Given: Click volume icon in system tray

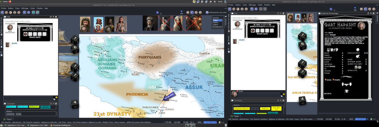Looking at the screenshot, I should 215,1.
